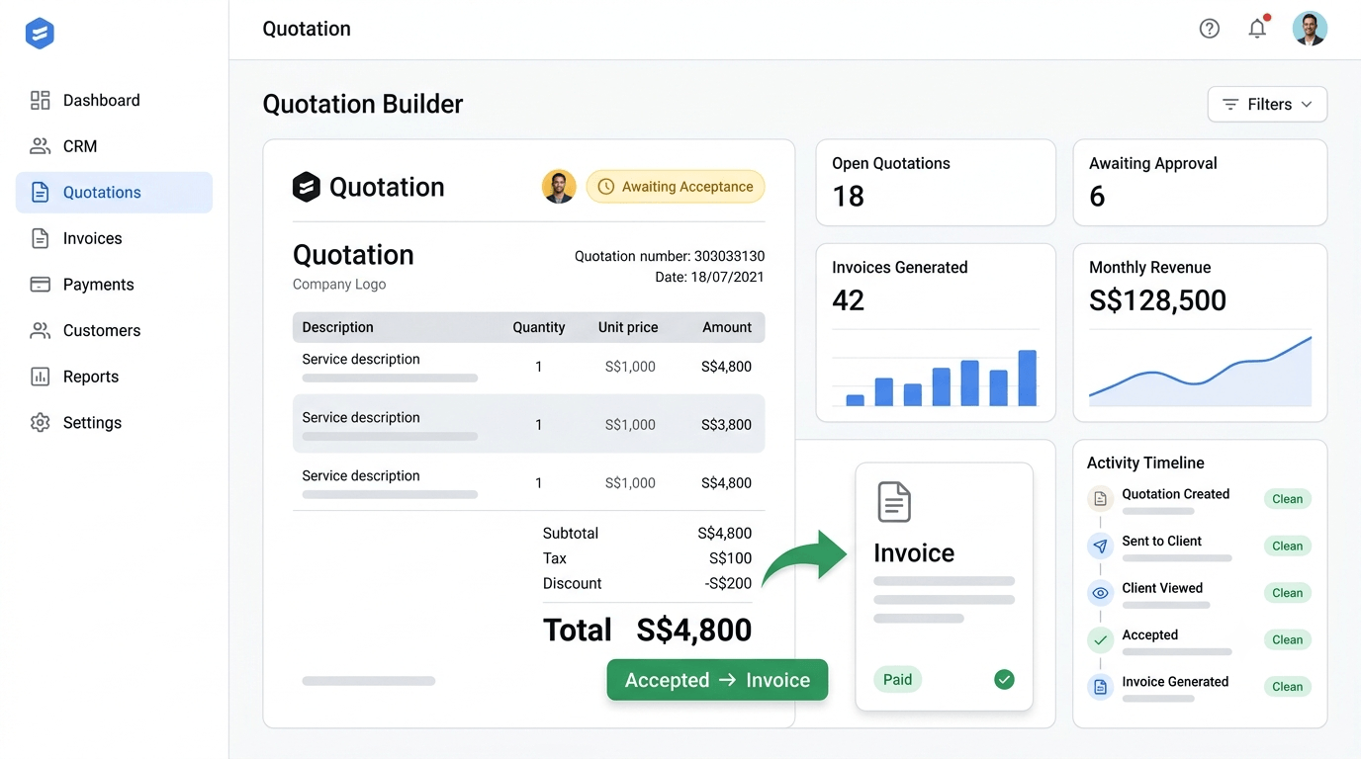Click the Monthly Revenue line chart
This screenshot has width=1361, height=759.
click(1200, 371)
